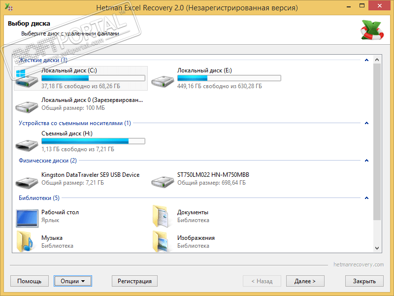The image size is (394, 296).
Task: Click the text Общий размер: 7,21 ГБ
Action: tap(72, 183)
